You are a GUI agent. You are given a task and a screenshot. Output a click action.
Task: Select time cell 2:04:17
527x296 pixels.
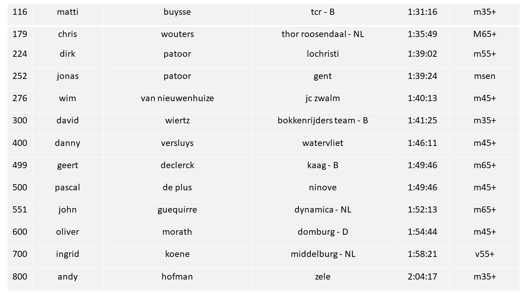(422, 277)
